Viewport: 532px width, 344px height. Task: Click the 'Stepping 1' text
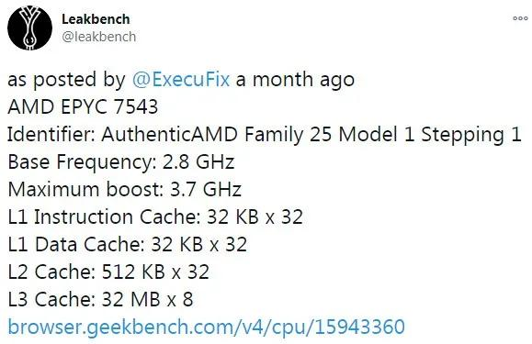[x=471, y=135]
